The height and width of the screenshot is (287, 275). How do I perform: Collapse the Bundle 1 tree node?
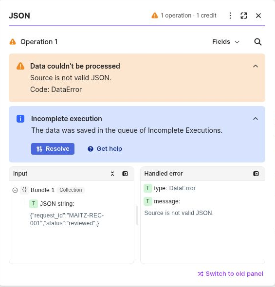point(15,190)
